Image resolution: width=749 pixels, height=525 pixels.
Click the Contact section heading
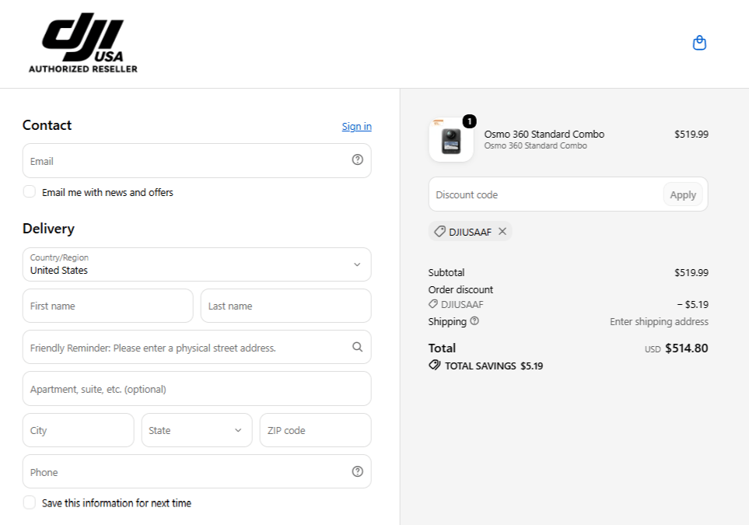[47, 125]
